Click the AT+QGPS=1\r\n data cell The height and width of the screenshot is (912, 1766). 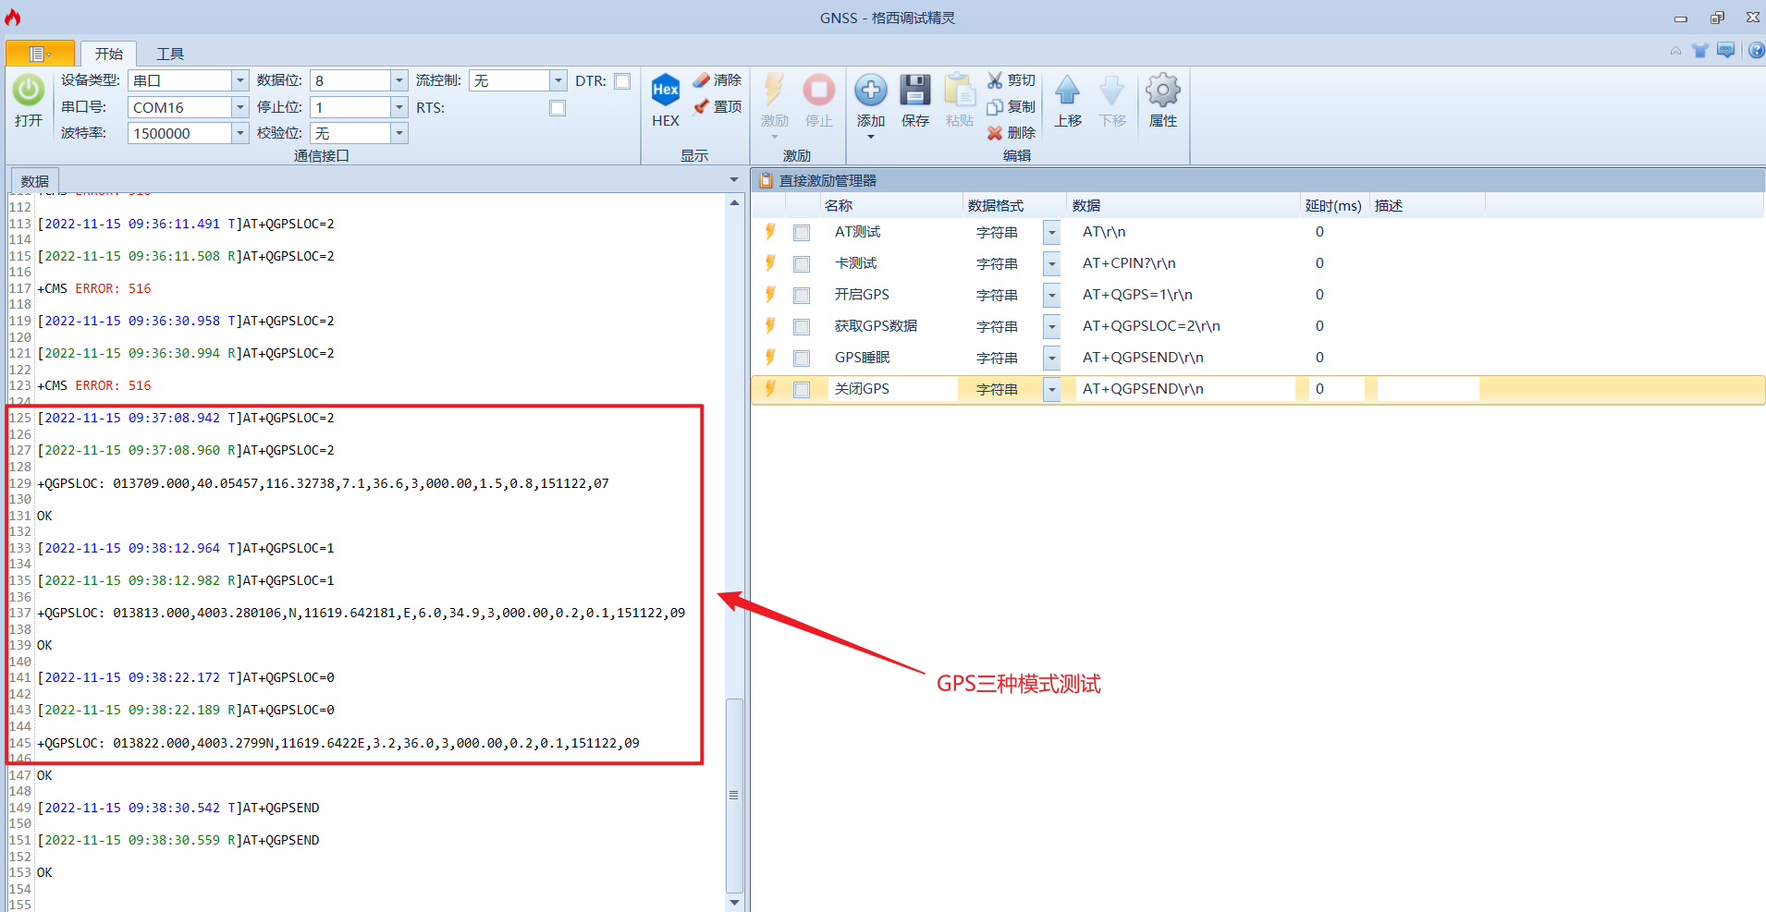tap(1137, 295)
